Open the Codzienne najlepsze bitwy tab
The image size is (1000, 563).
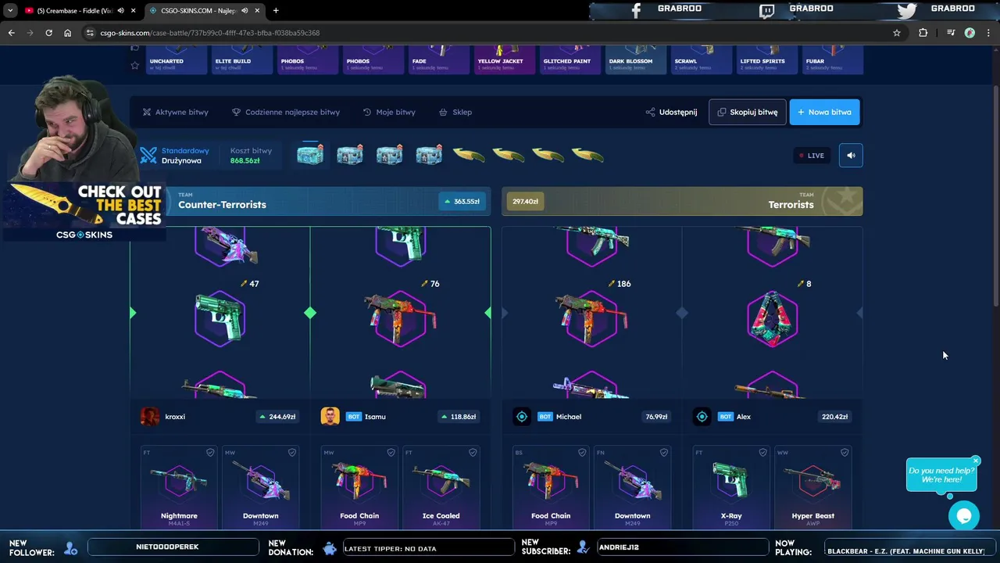(286, 112)
